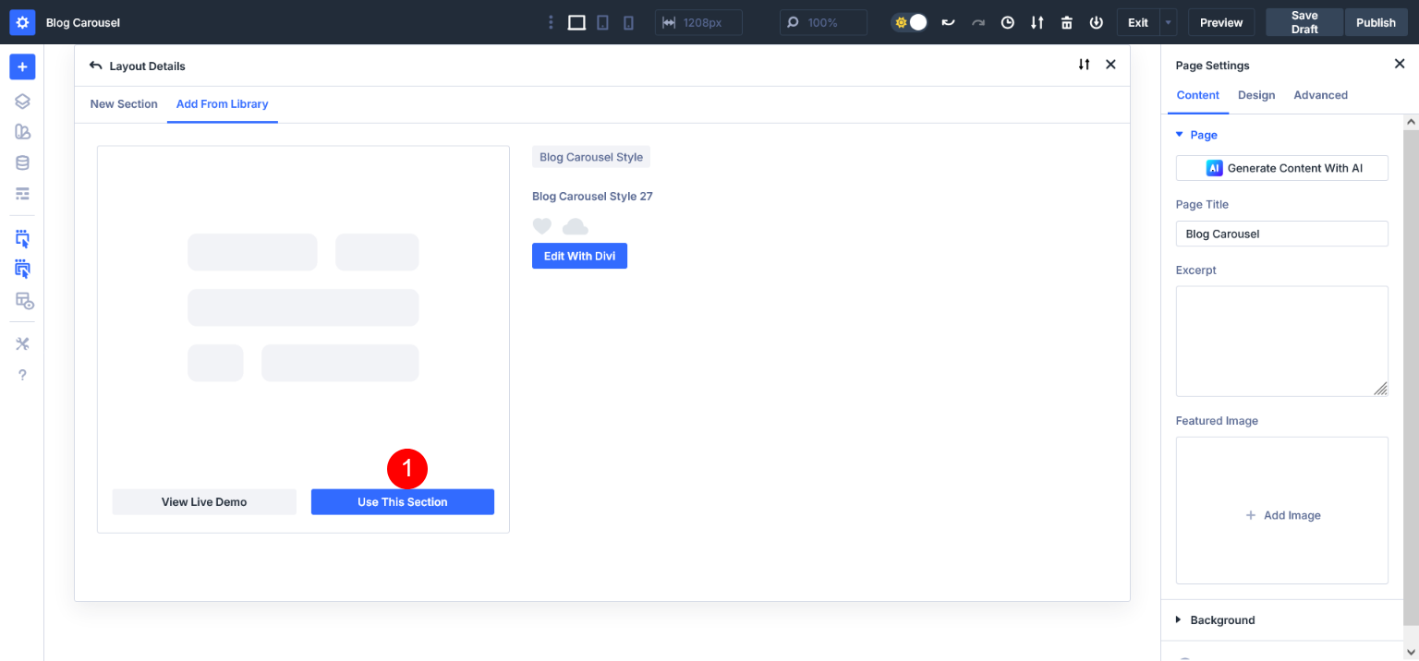Undo the last action
The width and height of the screenshot is (1419, 661).
tap(948, 22)
